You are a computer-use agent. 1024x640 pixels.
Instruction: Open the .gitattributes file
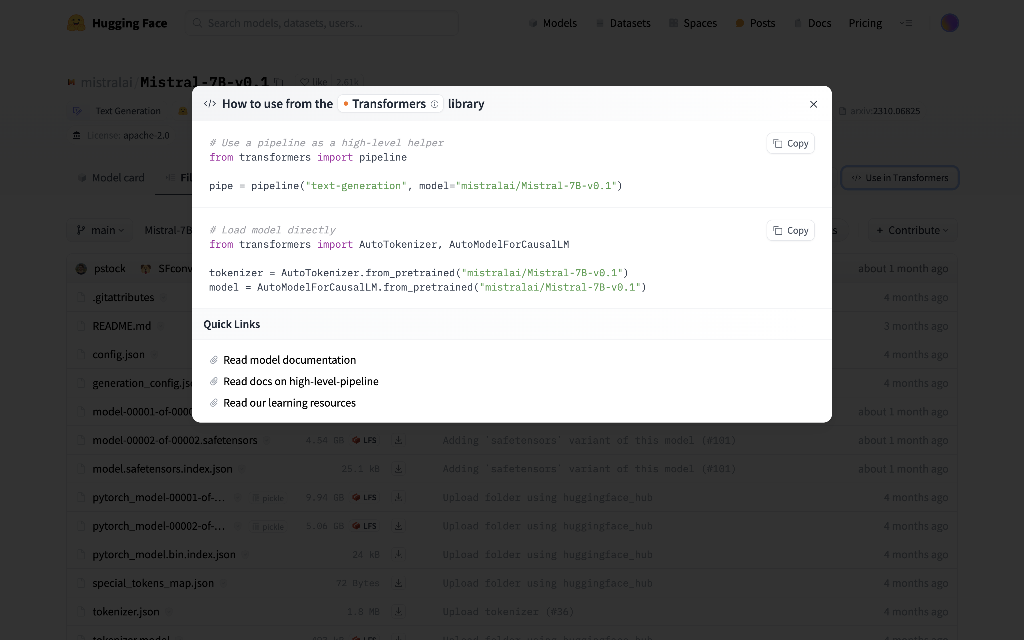point(123,297)
